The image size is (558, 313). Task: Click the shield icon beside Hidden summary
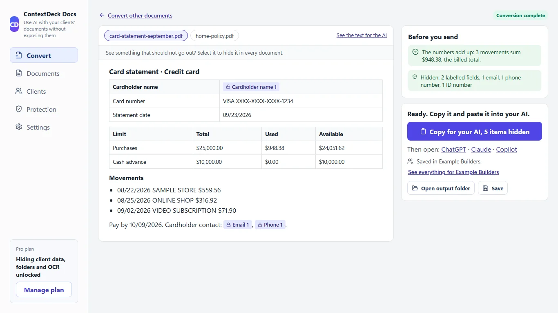(x=415, y=77)
